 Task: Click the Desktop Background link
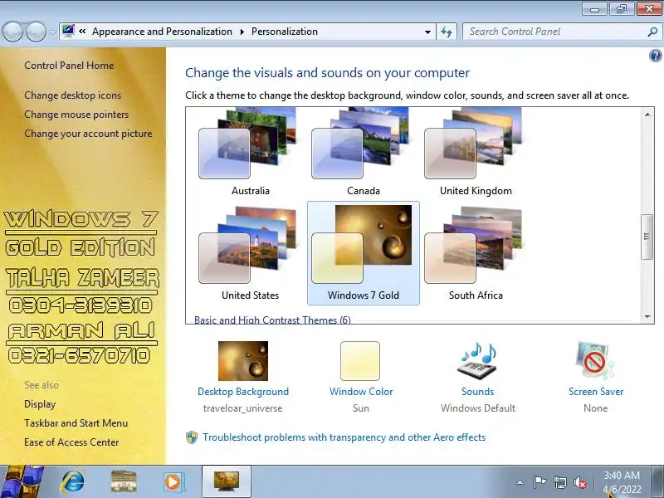point(243,392)
